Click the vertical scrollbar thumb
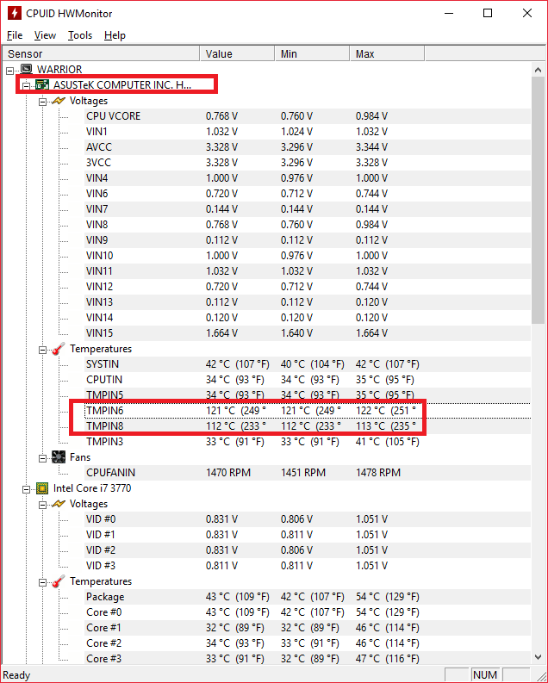This screenshot has height=683, width=548. 538,200
